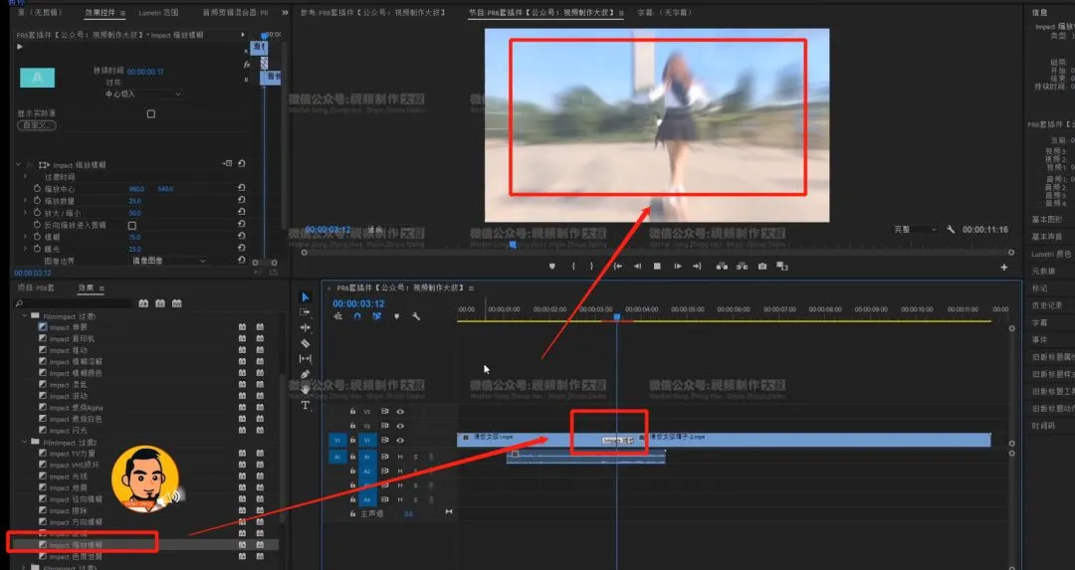
Task: Select the Razor tool in the timeline toolbox
Action: pyautogui.click(x=306, y=343)
